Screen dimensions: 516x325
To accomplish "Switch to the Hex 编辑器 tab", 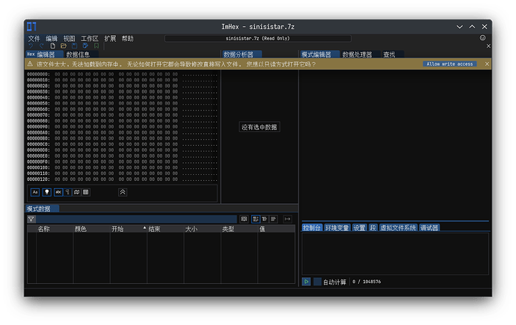I will point(44,55).
